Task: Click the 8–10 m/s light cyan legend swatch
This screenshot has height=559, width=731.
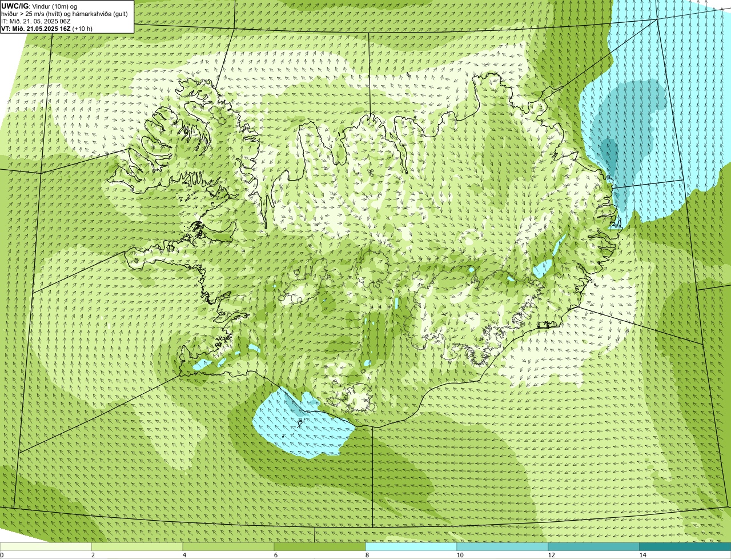Action: click(411, 547)
